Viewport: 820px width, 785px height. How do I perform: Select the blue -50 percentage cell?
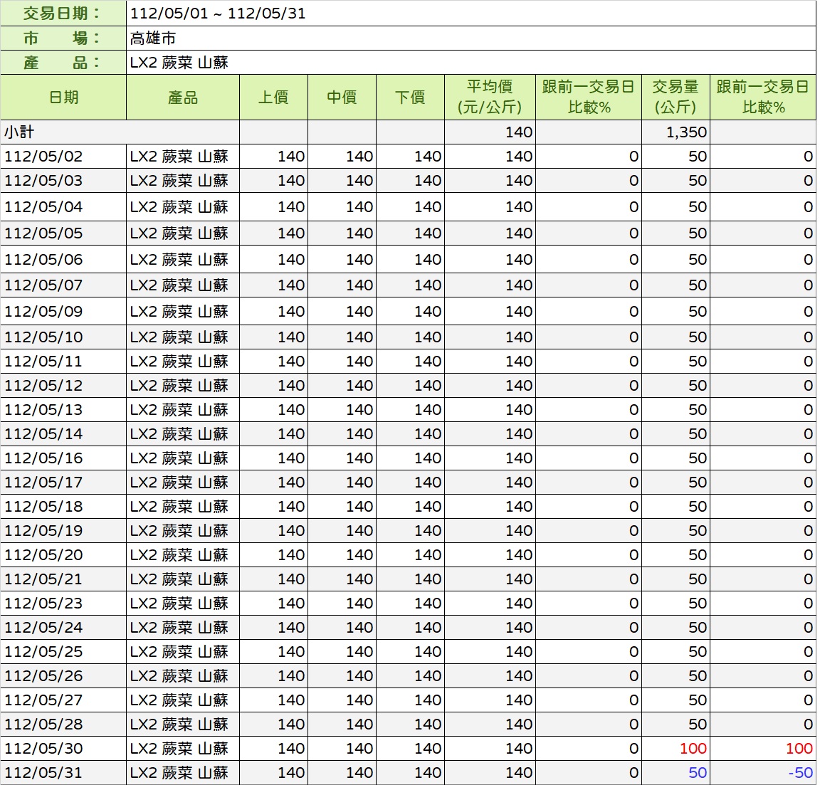(x=800, y=773)
